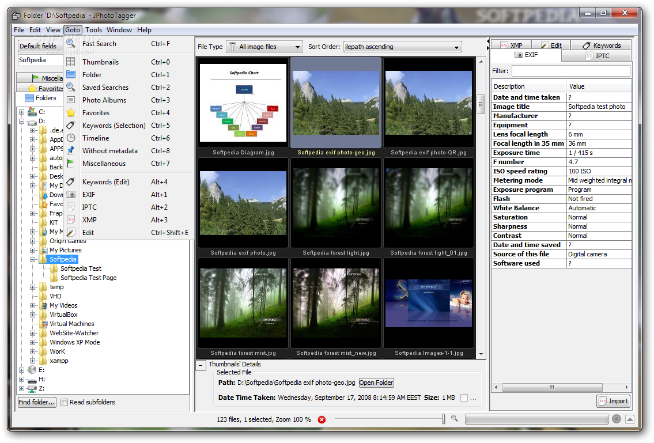This screenshot has width=654, height=443.
Task: Click the up-arrow icon at status bar end
Action: pos(630,419)
